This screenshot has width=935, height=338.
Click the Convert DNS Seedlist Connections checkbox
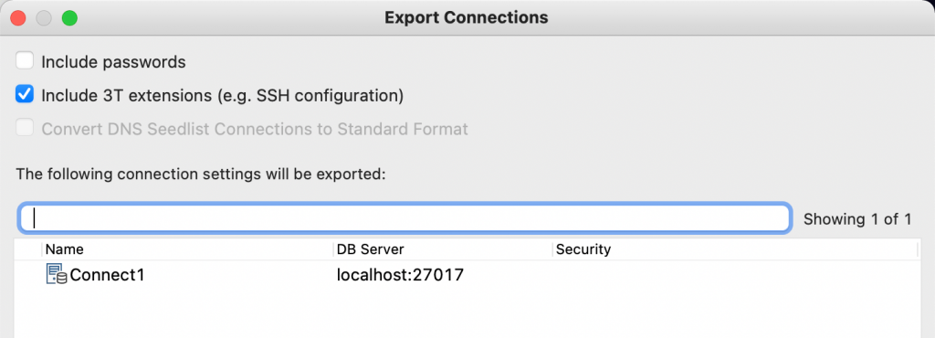(x=25, y=128)
